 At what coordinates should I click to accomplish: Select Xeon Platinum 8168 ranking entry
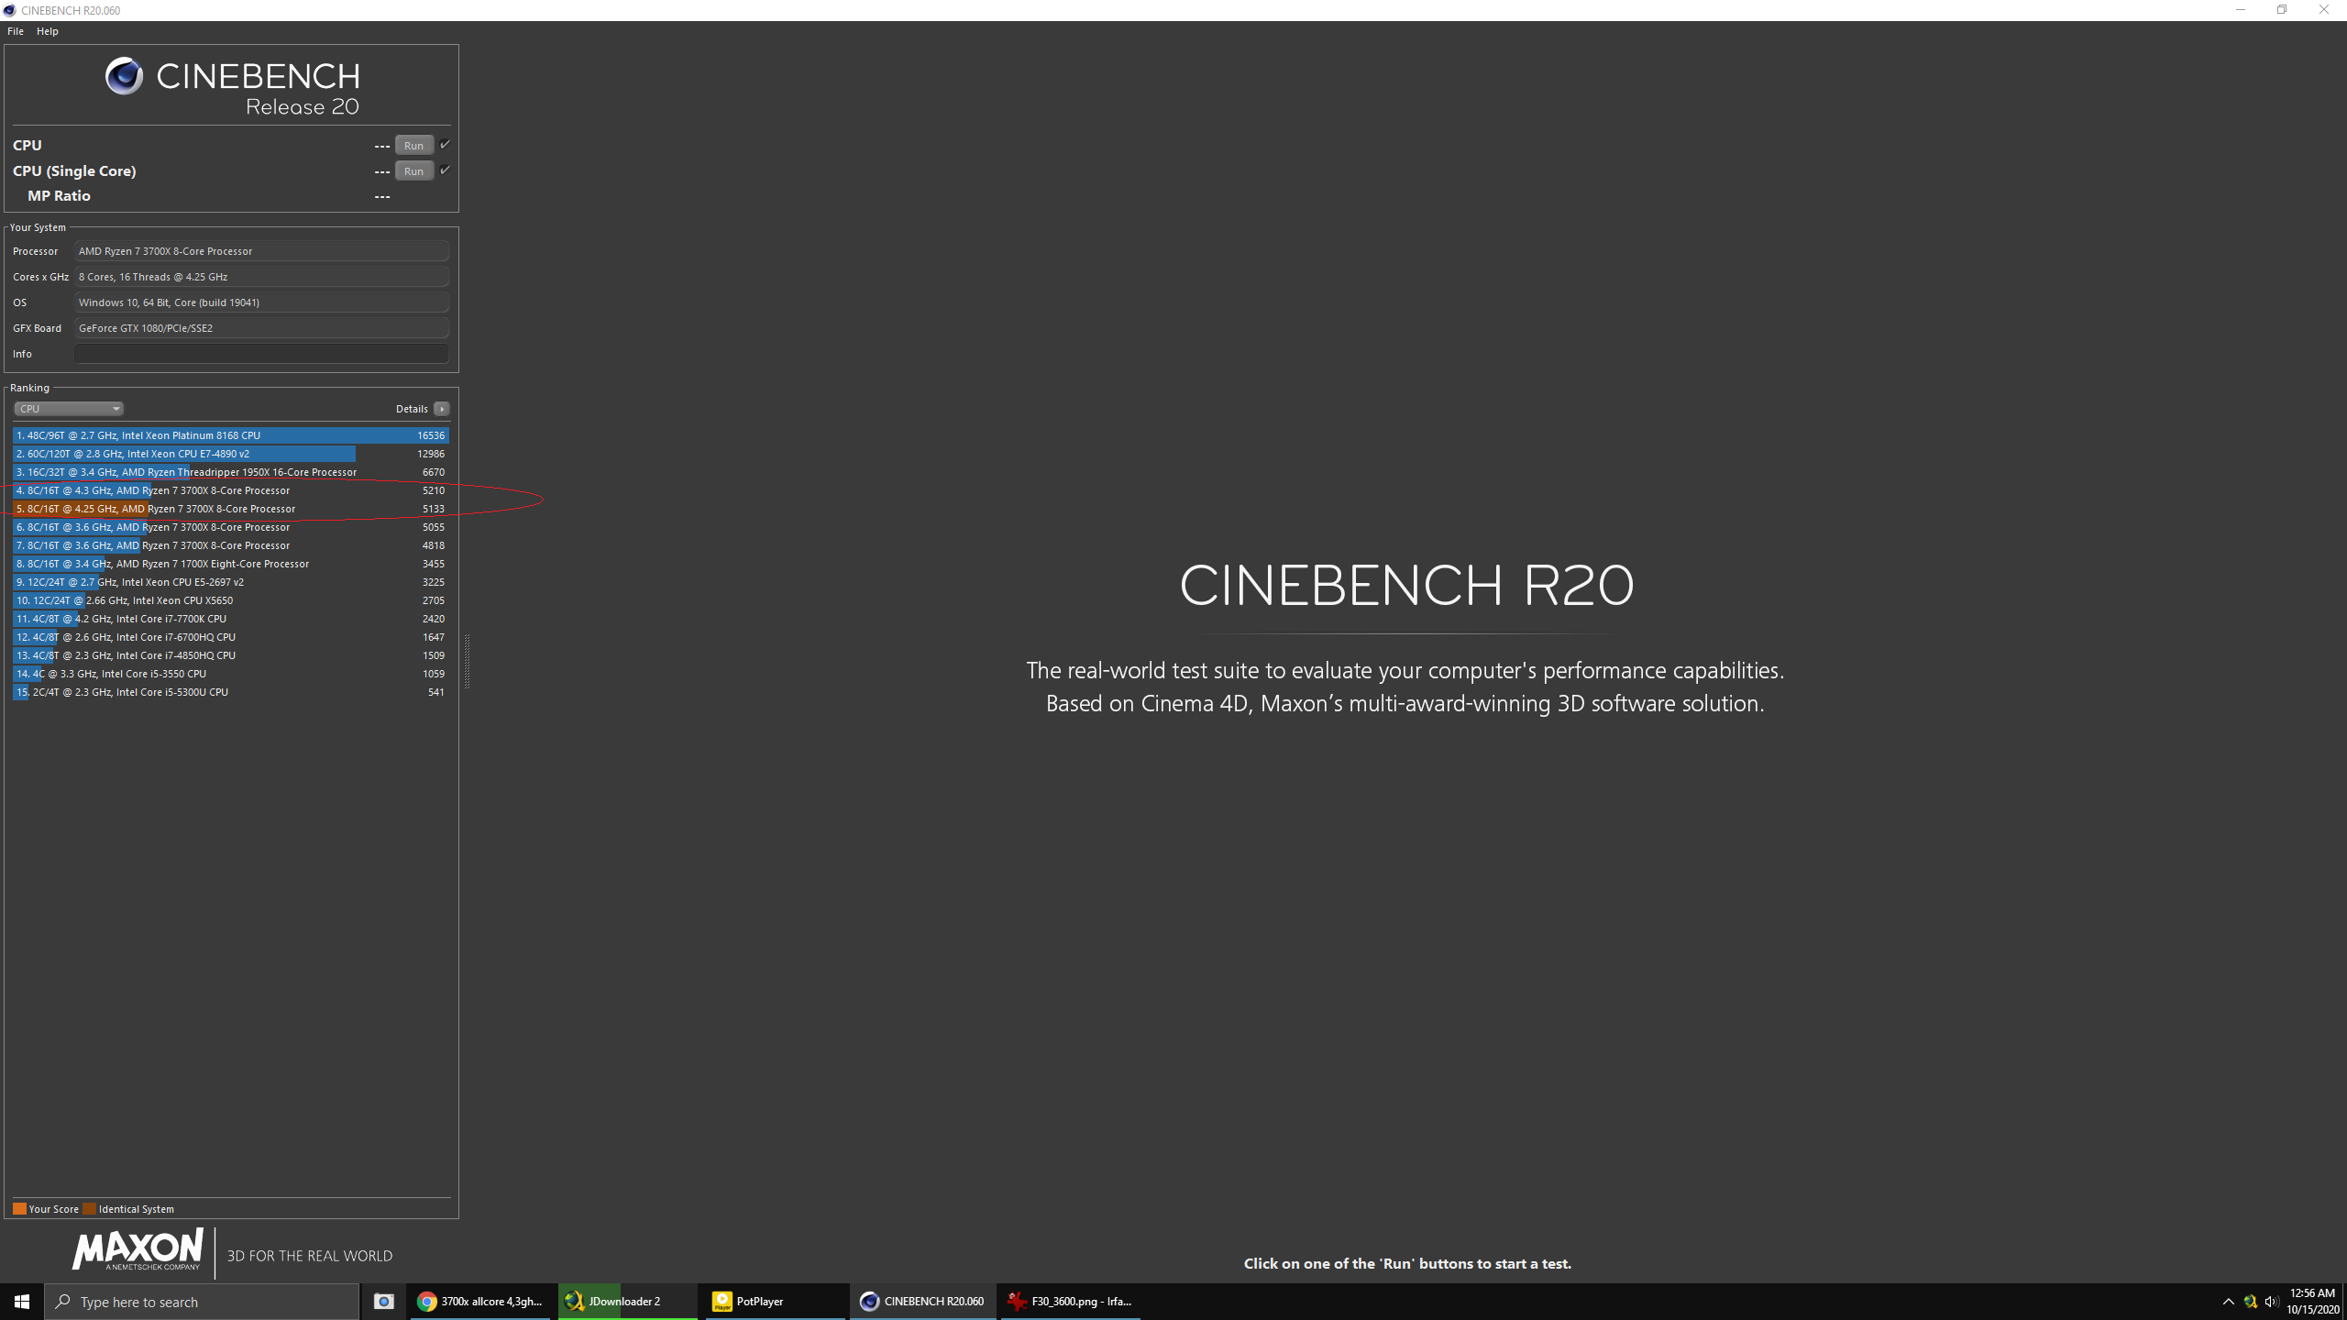(x=229, y=435)
